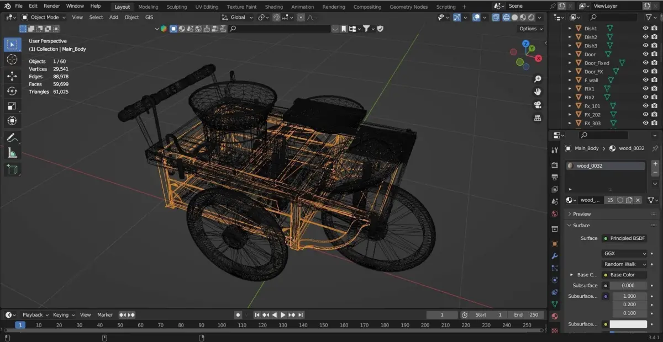Hide Door object in viewport

pos(645,54)
